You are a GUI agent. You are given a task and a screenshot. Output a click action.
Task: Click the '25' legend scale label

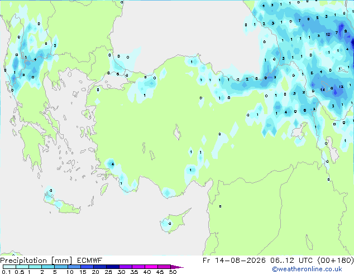click(x=108, y=272)
